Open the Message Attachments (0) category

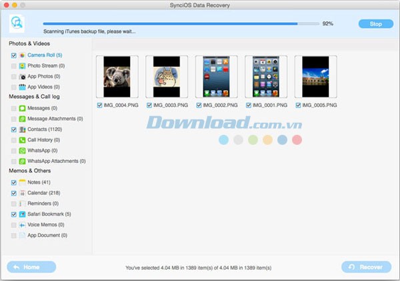coord(55,119)
